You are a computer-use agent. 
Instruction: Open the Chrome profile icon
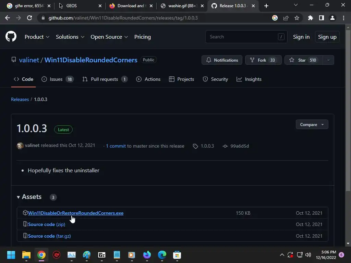tap(332, 18)
